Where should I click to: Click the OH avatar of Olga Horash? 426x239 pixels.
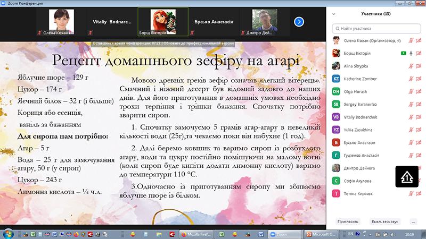pos(336,91)
